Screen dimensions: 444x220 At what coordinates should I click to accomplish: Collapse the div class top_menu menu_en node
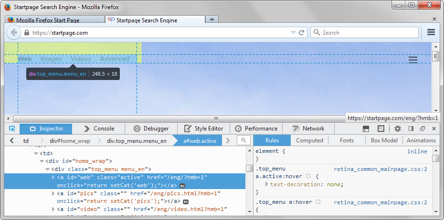tap(48, 170)
